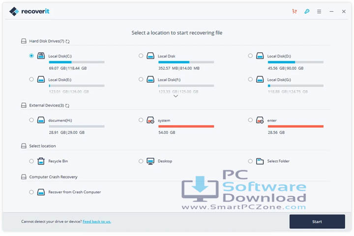The height and width of the screenshot is (236, 354).
Task: Open the hamburger menu
Action: click(x=319, y=11)
